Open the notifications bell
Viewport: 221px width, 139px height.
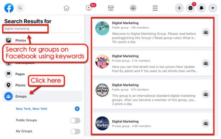coord(202,8)
